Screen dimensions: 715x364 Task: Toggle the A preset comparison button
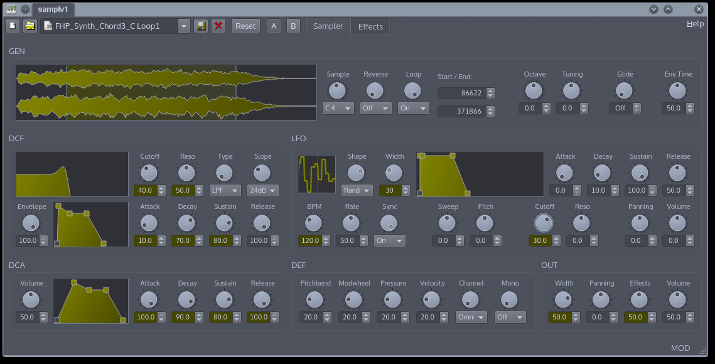274,26
